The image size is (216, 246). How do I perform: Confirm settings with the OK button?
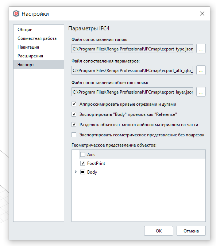tap(159, 231)
